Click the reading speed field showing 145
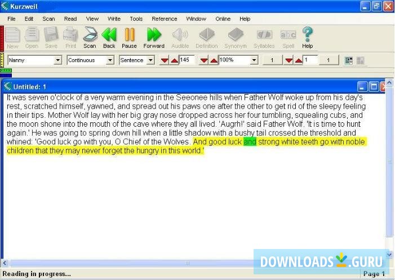This screenshot has width=395, height=280. tap(187, 60)
